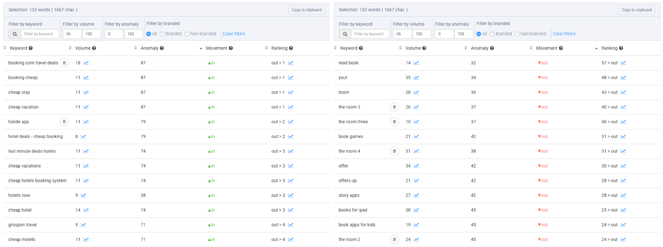Select Non-branded radio option in right panel
663x247 pixels.
(x=517, y=34)
